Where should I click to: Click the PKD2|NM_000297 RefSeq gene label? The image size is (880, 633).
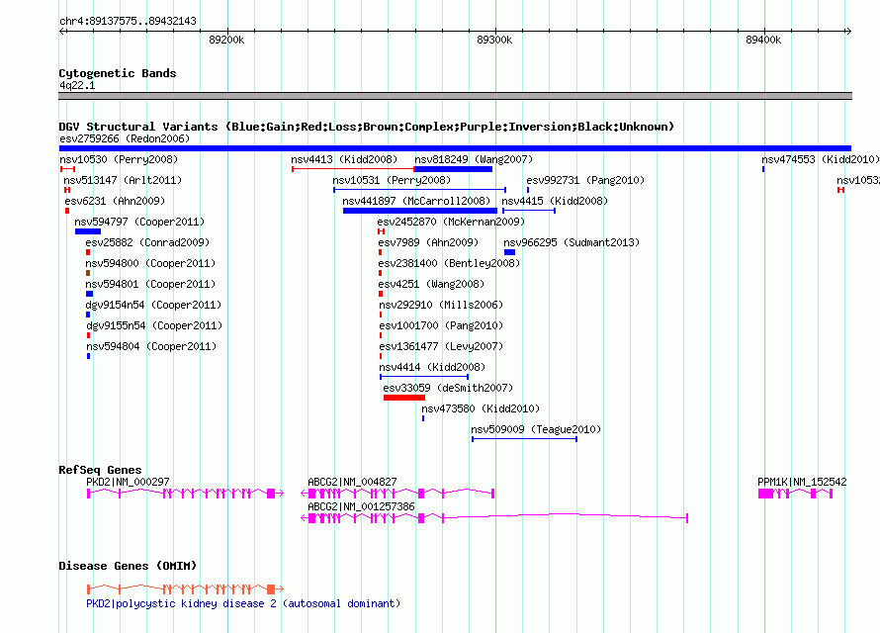tap(128, 482)
